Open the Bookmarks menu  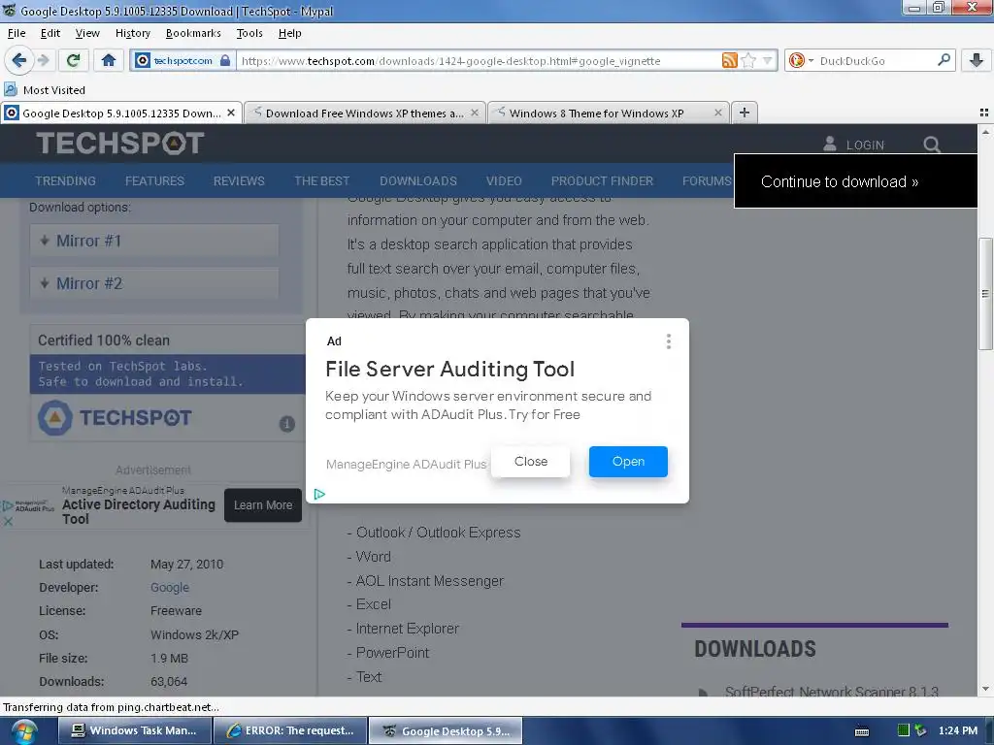tap(193, 33)
